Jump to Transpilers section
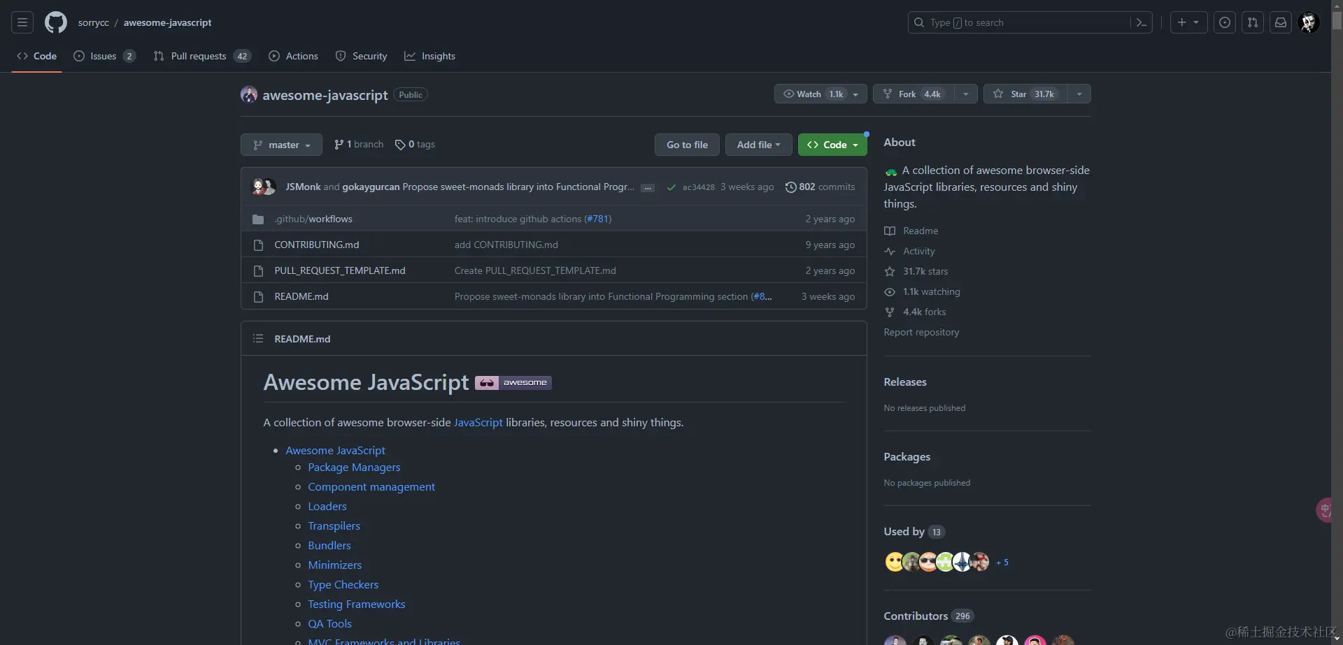 (x=334, y=526)
